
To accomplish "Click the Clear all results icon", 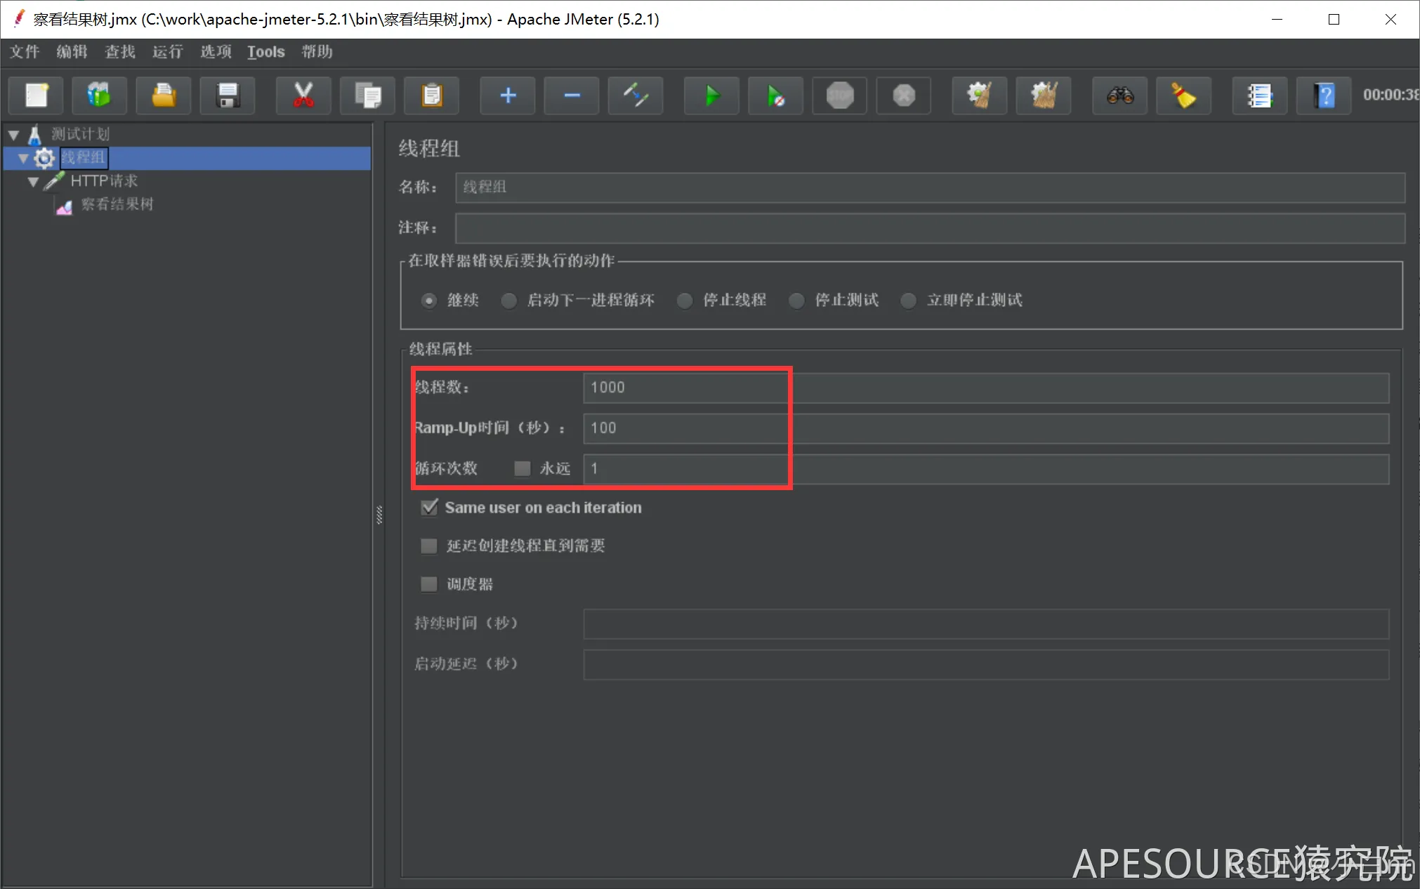I will point(1044,96).
